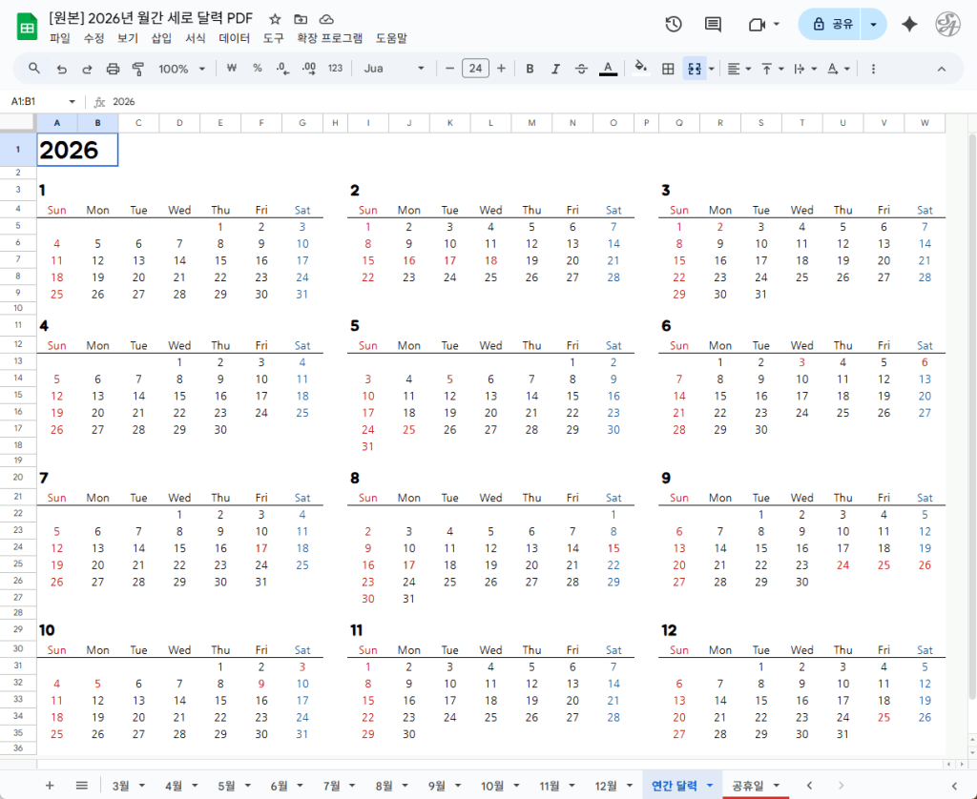Toggle bold formatting
This screenshot has height=799, width=977.
530,69
